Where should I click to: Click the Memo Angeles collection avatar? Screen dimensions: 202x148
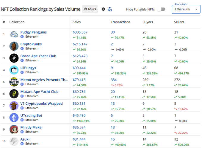click(x=14, y=82)
